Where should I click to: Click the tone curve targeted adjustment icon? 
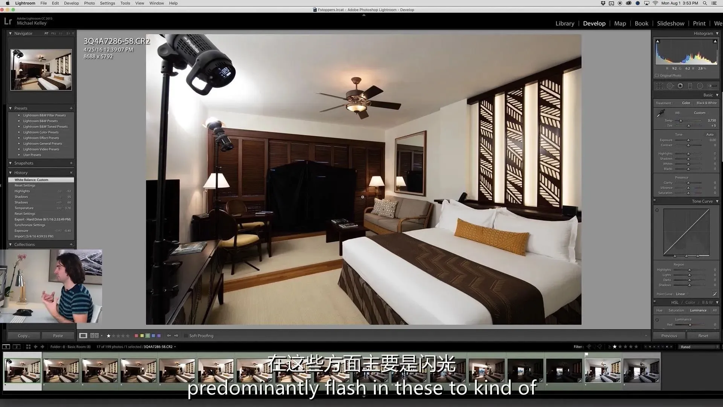[x=657, y=210]
